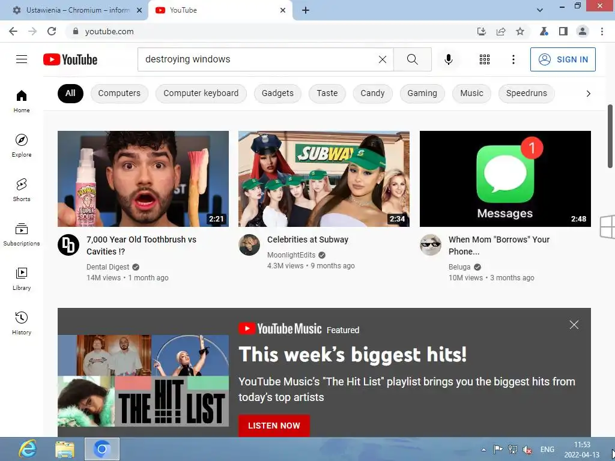Open a new browser tab
Screen dimensions: 615x461
[306, 10]
